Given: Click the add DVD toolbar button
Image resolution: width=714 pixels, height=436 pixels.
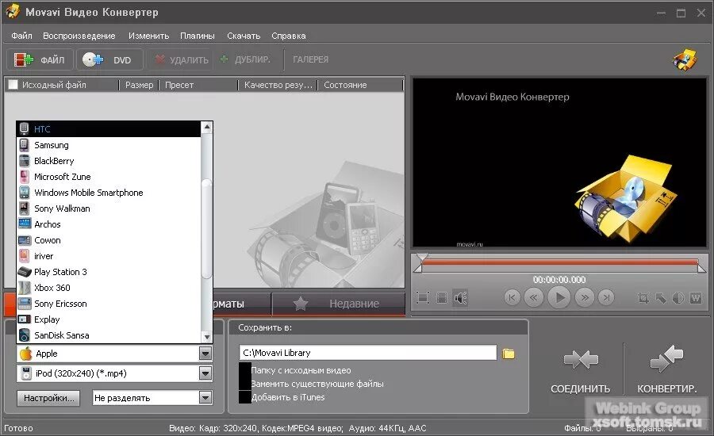Looking at the screenshot, I should tap(109, 59).
